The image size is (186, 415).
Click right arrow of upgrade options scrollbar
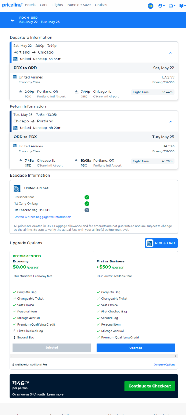[176, 356]
